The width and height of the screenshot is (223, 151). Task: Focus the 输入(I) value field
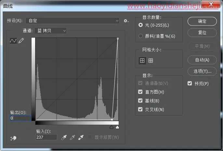(46, 137)
